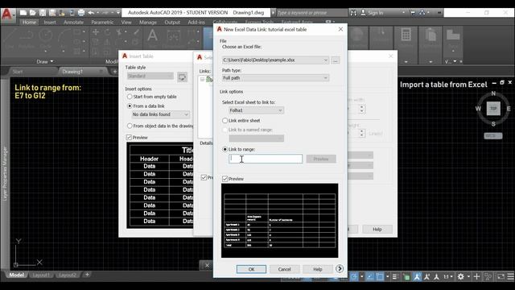Image resolution: width=515 pixels, height=290 pixels.
Task: Click the TOP face of the ViewCube
Action: (493, 109)
